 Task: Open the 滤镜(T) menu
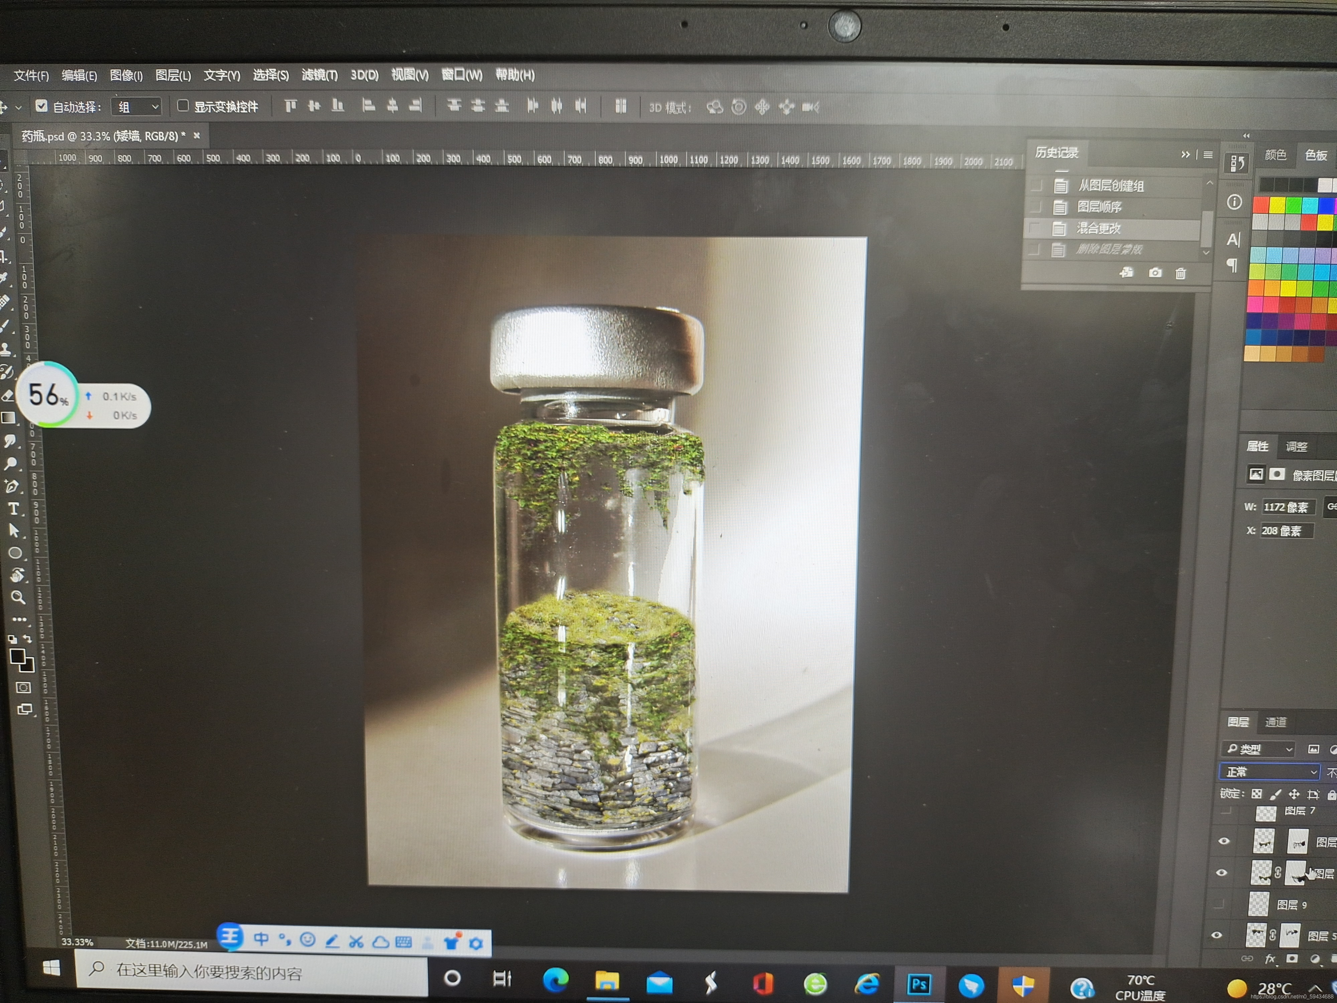(319, 75)
